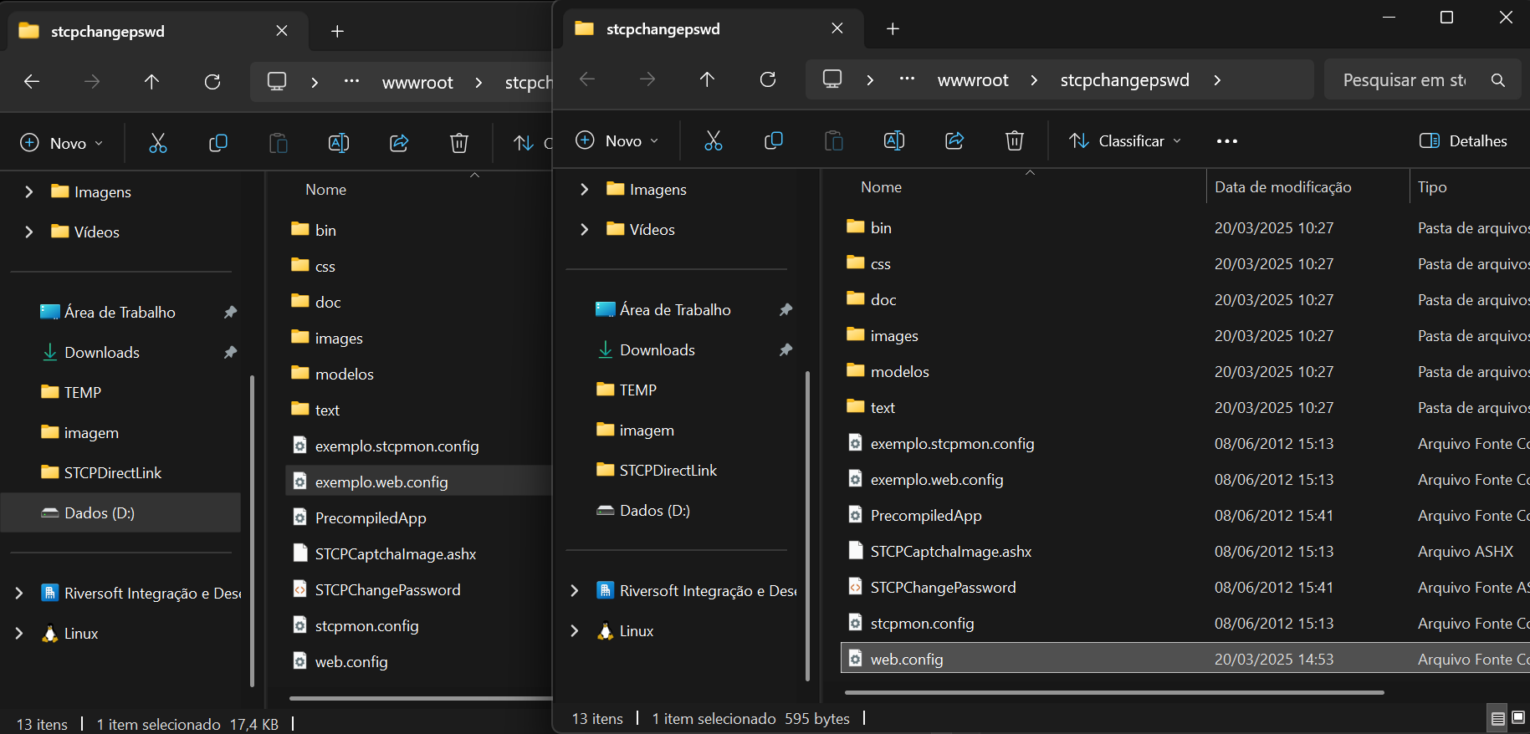The height and width of the screenshot is (734, 1530).
Task: Click horizontal scrollbar in right window file list
Action: [x=1114, y=692]
